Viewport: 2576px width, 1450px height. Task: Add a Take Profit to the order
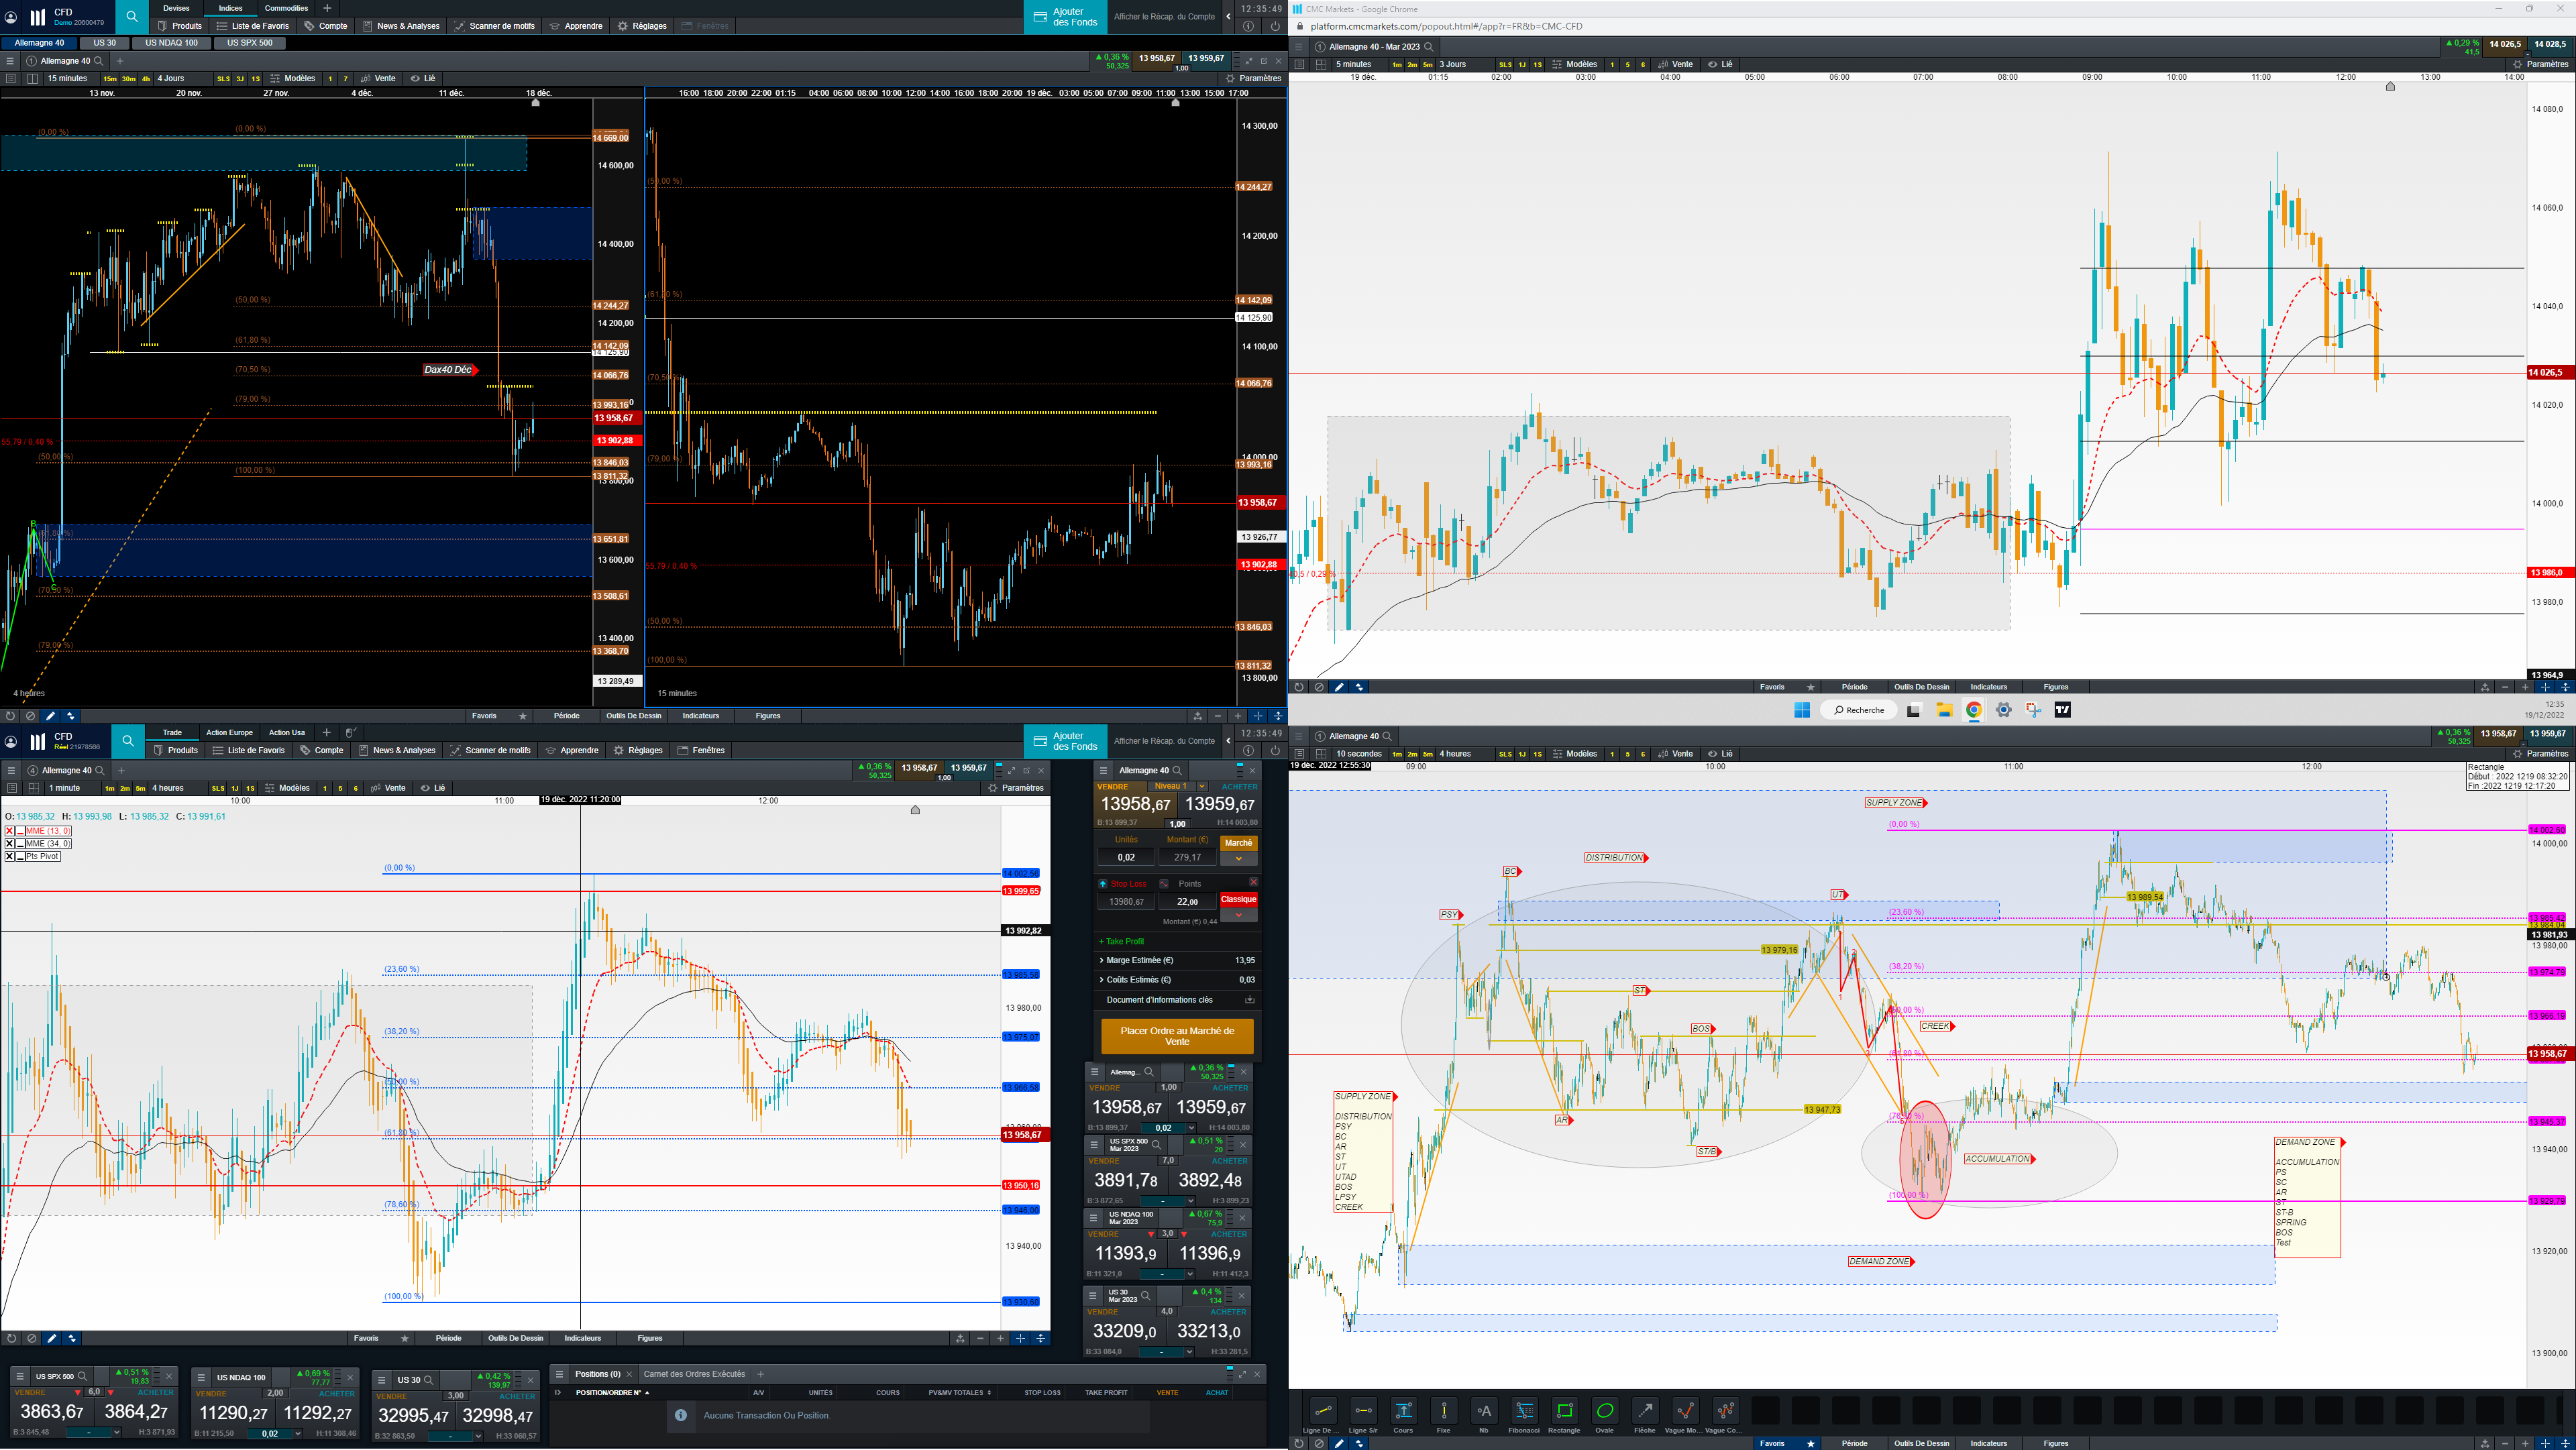click(1122, 941)
